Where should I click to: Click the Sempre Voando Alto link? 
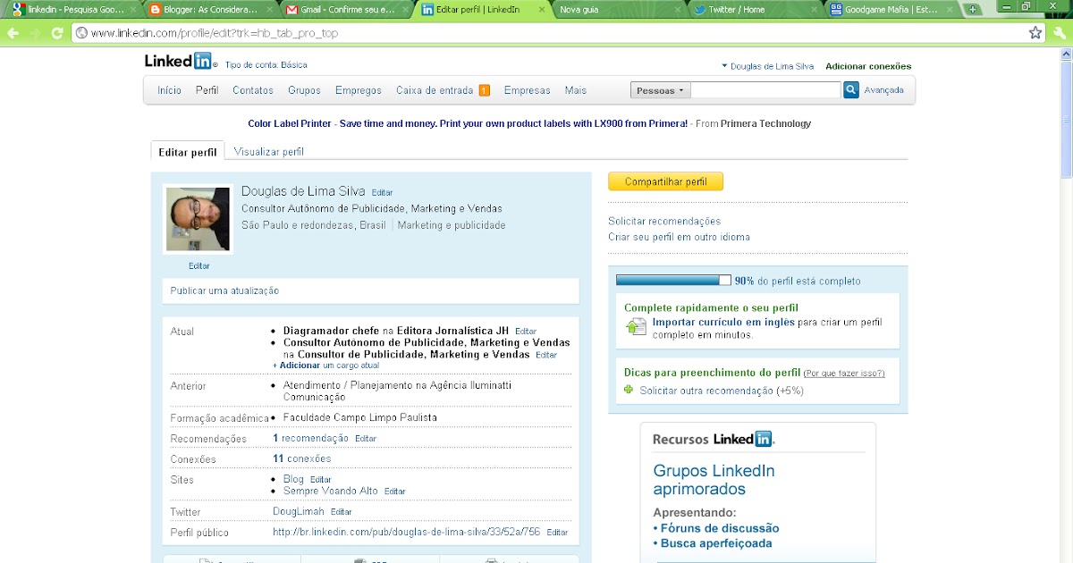[330, 491]
